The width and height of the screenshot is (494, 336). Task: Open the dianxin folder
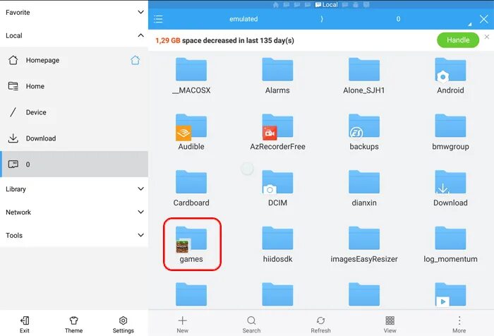[x=364, y=188]
